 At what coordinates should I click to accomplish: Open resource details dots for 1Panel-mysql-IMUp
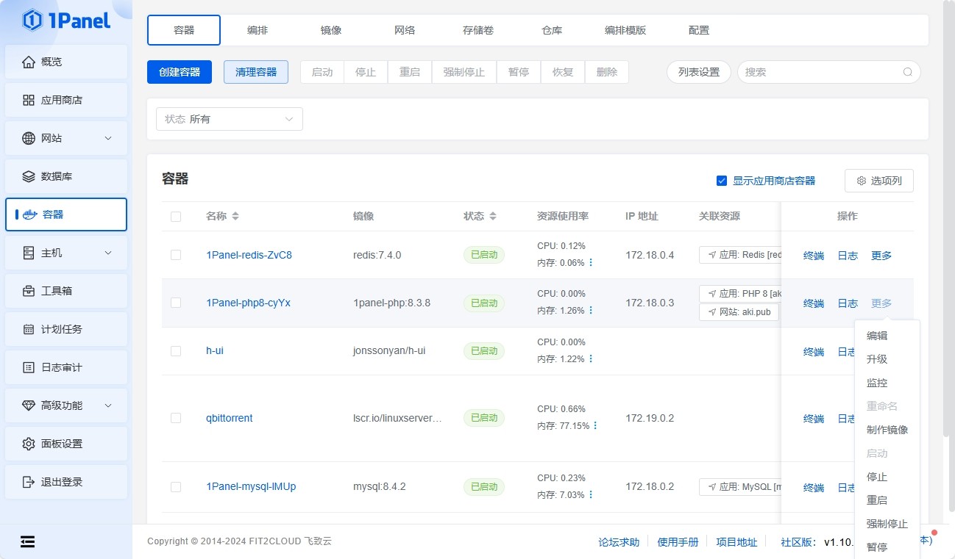tap(591, 494)
